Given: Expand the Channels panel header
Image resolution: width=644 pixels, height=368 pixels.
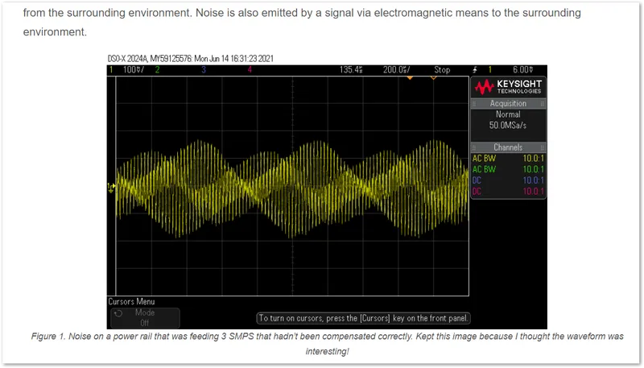Looking at the screenshot, I should pos(508,147).
